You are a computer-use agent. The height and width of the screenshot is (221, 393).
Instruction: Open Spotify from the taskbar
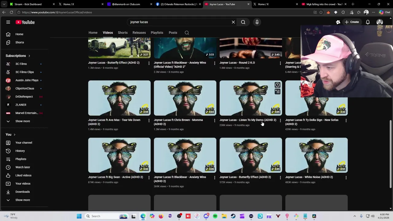(x=215, y=216)
